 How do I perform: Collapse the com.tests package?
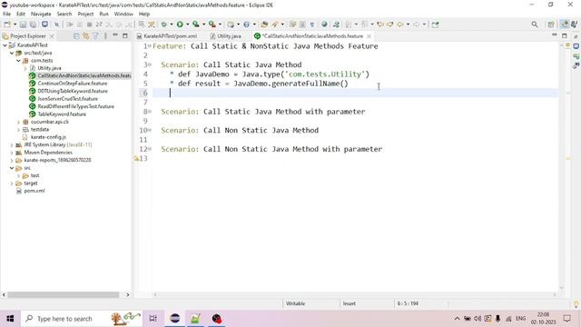18,61
